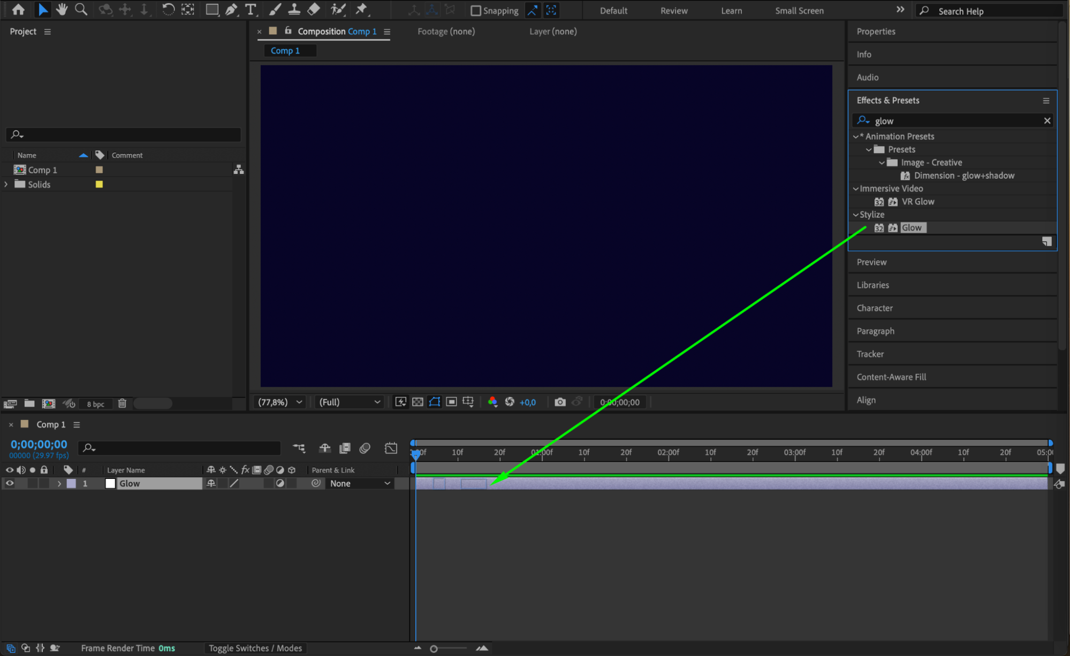Pick the Puppet Pin tool
Screen dimensions: 1070x656
tap(362, 9)
